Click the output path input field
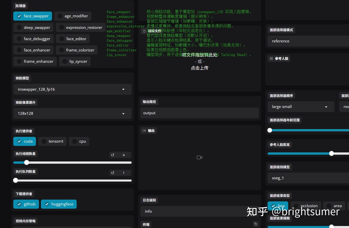Viewport: 349px width, 228px height. (199, 113)
